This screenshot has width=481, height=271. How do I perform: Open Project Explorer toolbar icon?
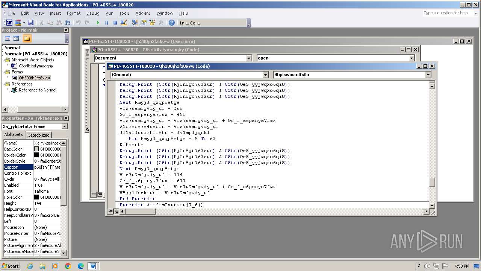[135, 23]
